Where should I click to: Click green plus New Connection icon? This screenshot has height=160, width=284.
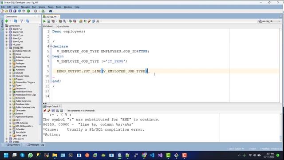(7, 21)
